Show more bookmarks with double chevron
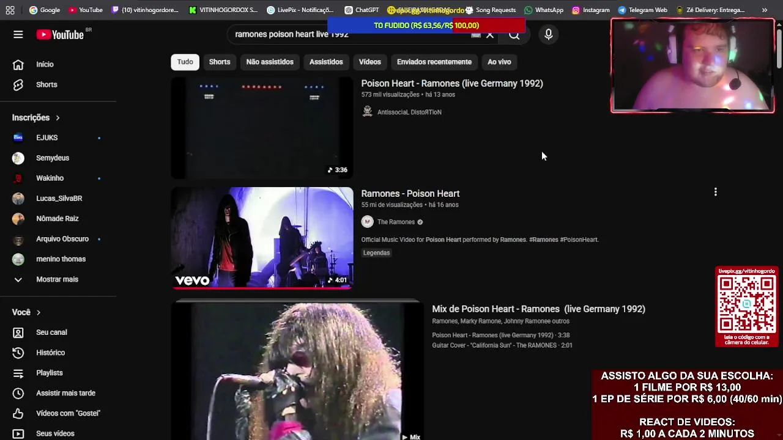The image size is (783, 440). coord(765,10)
